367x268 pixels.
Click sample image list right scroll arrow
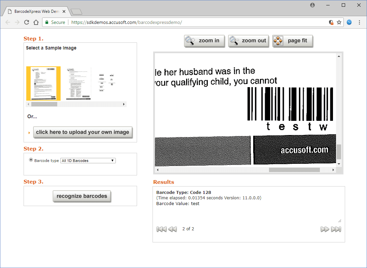click(x=124, y=104)
